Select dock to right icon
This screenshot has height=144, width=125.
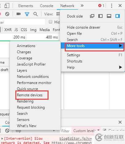118,16
